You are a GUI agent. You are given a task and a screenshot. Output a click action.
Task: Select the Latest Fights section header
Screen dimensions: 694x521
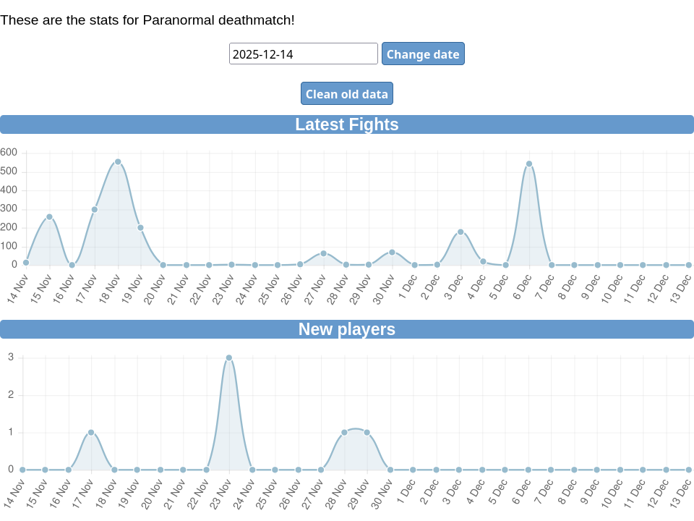347,124
